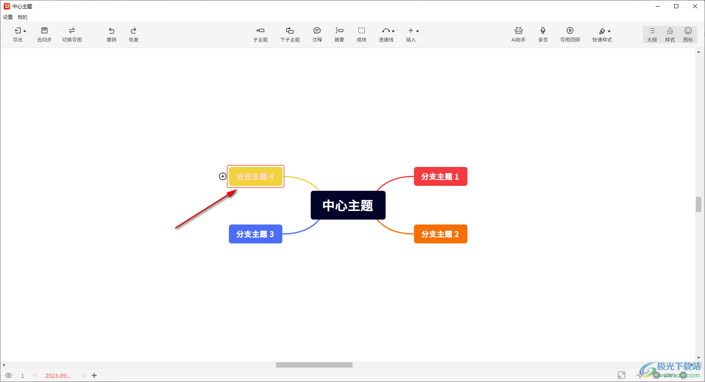
Task: Create a 成块 boundary block
Action: 362,35
